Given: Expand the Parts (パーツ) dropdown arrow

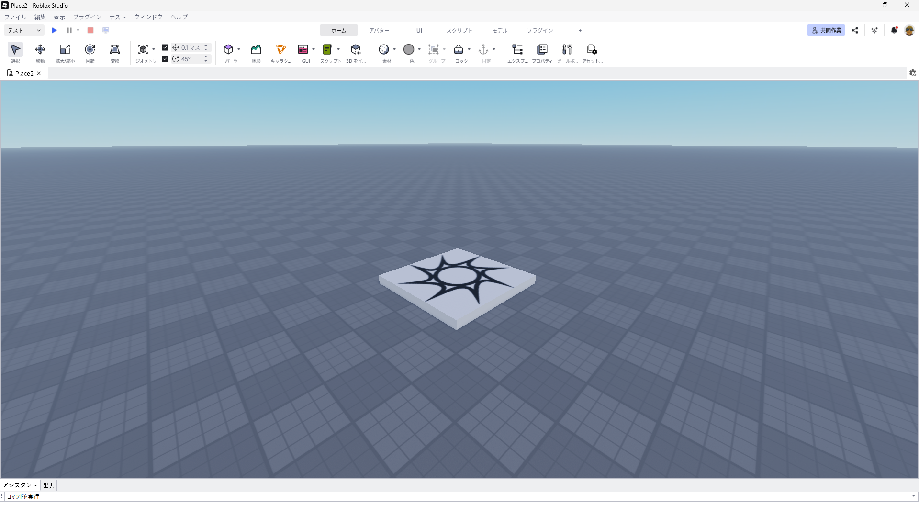Looking at the screenshot, I should pyautogui.click(x=239, y=49).
